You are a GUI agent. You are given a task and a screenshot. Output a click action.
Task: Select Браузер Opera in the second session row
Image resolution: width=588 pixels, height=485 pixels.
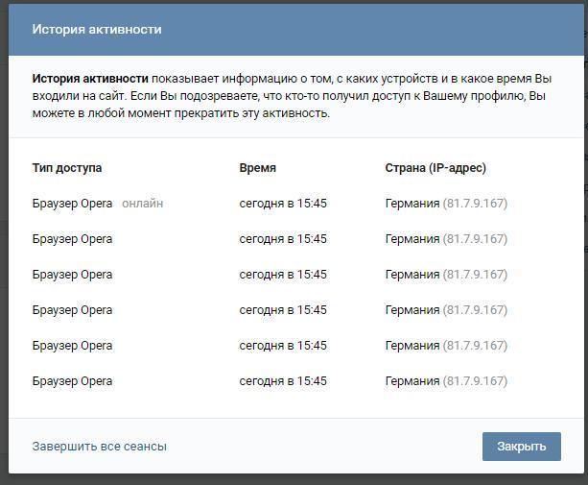pyautogui.click(x=72, y=239)
